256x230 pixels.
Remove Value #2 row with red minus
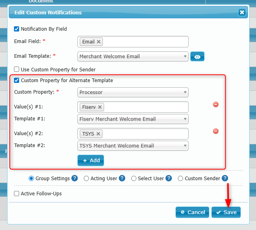coord(216,131)
